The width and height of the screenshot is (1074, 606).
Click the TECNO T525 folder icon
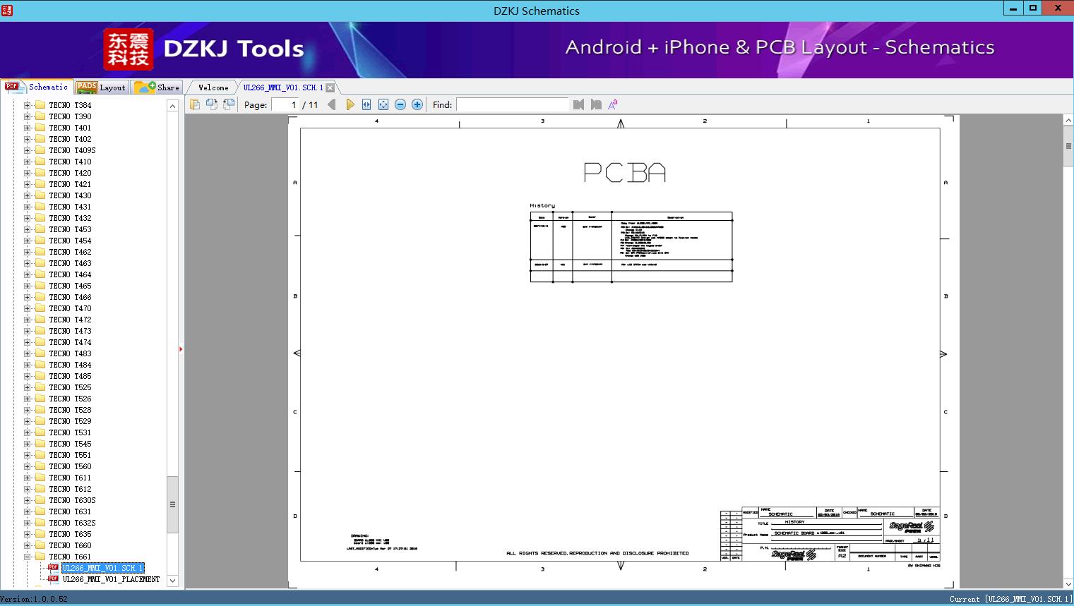coord(40,387)
